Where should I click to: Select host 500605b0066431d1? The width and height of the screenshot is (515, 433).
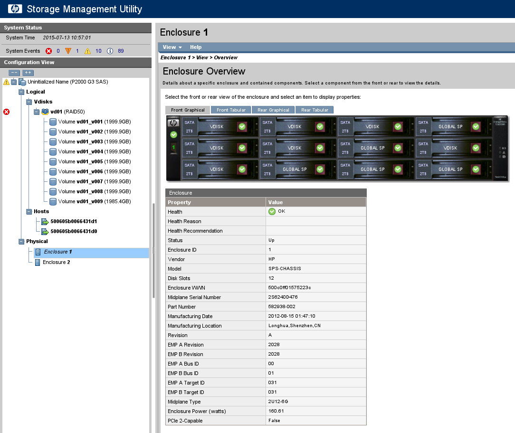pyautogui.click(x=74, y=222)
